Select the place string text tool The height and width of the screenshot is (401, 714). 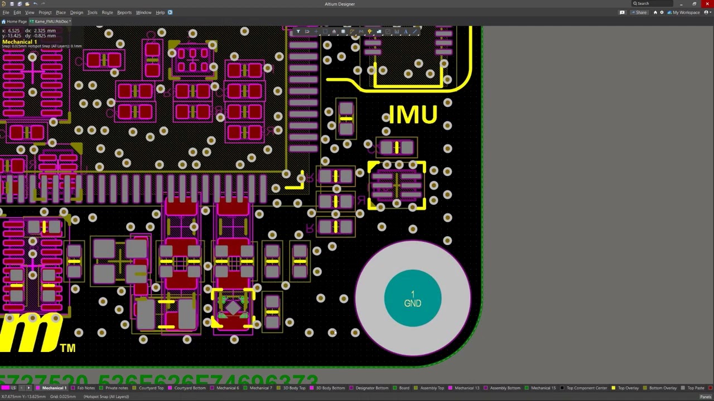tap(406, 32)
